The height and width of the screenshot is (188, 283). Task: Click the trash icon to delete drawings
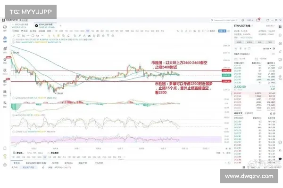click(113, 36)
